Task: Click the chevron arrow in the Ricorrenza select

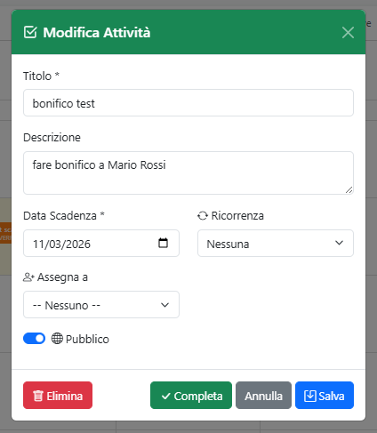Action: point(339,243)
